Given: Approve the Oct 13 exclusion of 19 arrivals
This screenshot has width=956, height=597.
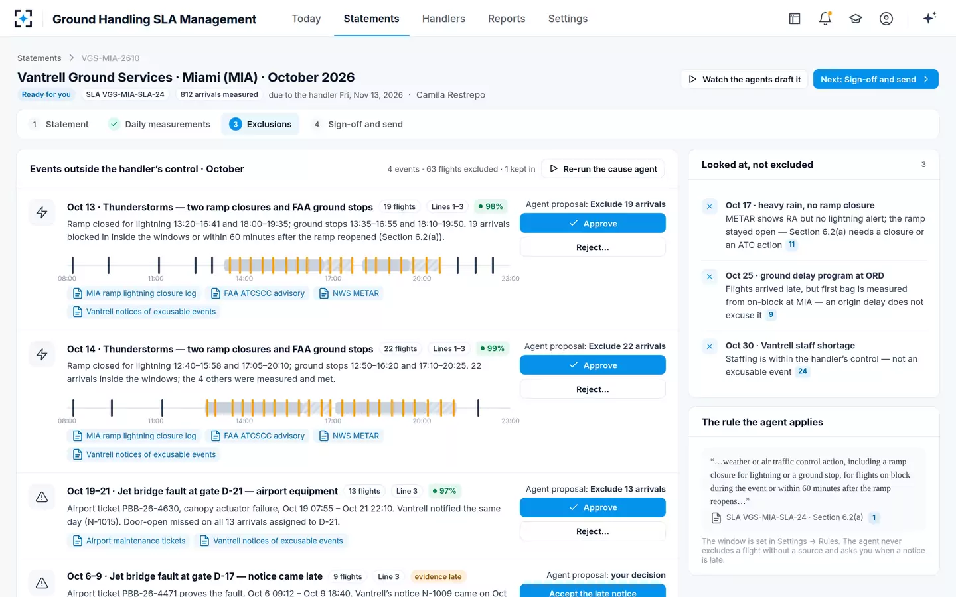Looking at the screenshot, I should (592, 224).
